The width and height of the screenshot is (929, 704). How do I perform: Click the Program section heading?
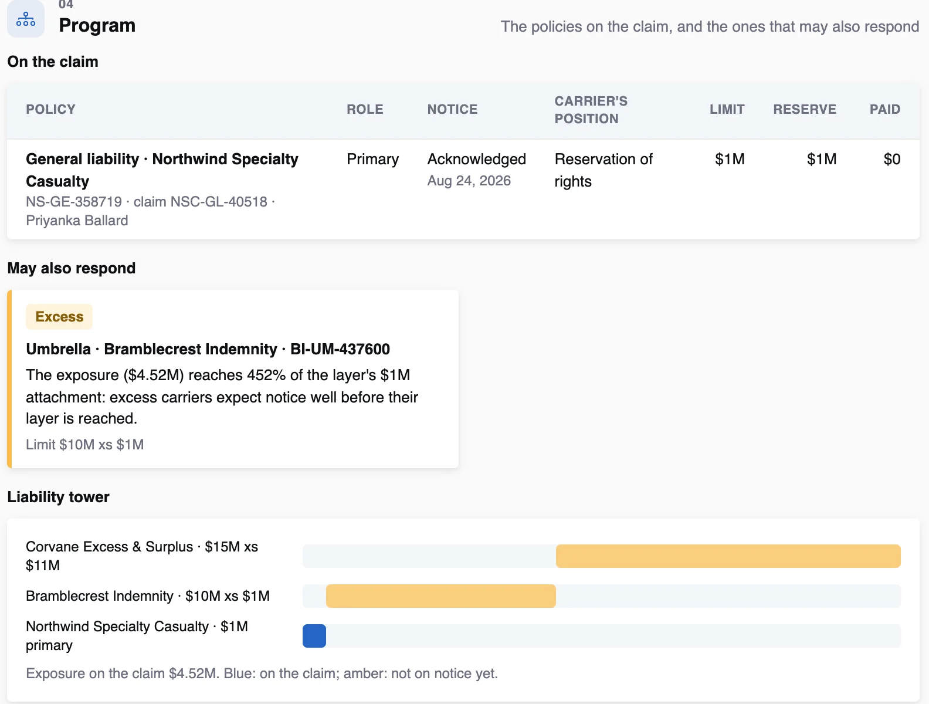tap(97, 25)
